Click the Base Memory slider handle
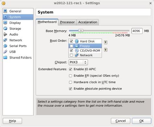Viewport: 154px width, 127px height. click(x=81, y=31)
